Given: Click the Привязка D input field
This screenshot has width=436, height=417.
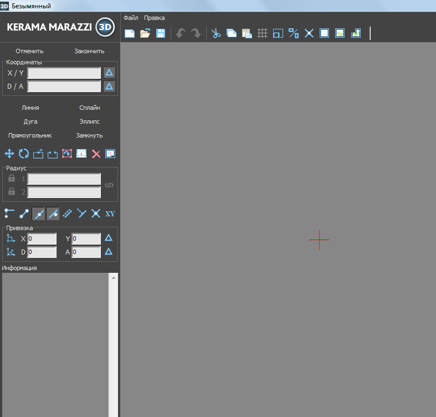Looking at the screenshot, I should [42, 252].
